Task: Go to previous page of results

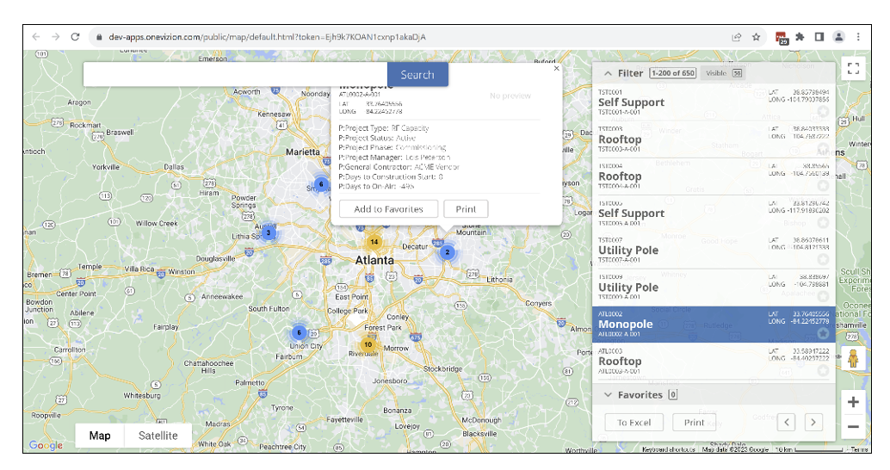Action: (x=786, y=422)
